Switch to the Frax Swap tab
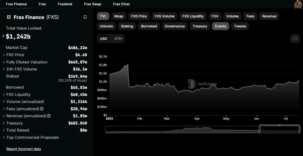The width and height of the screenshot is (303, 156). pyautogui.click(x=93, y=4)
